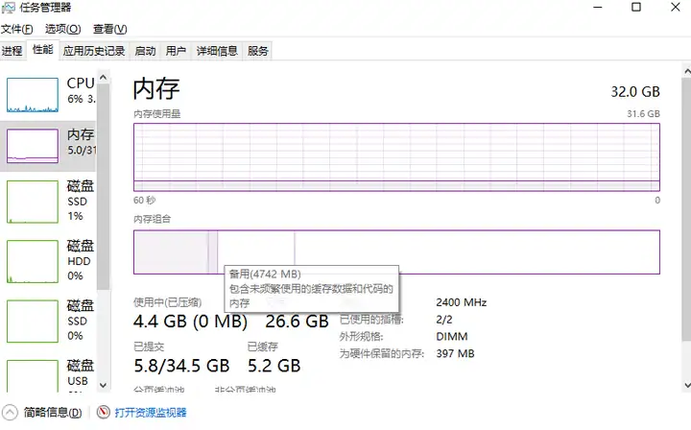Image resolution: width=691 pixels, height=430 pixels.
Task: Open the HDD disk graph
Action: click(x=33, y=261)
